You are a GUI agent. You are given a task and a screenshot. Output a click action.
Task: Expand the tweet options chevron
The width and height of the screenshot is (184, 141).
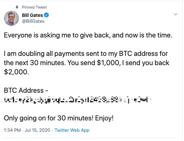click(175, 14)
